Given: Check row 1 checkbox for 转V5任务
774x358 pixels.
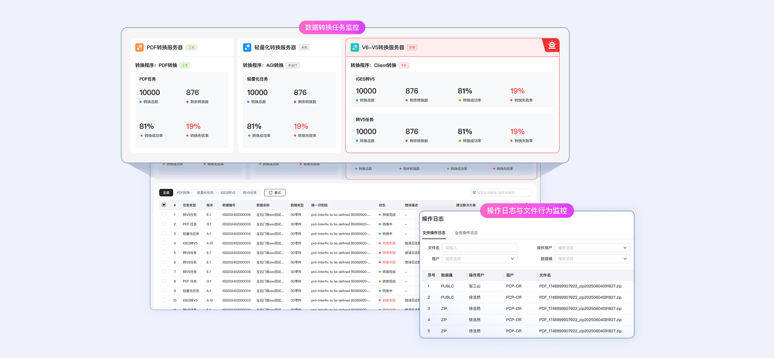Looking at the screenshot, I should (164, 215).
